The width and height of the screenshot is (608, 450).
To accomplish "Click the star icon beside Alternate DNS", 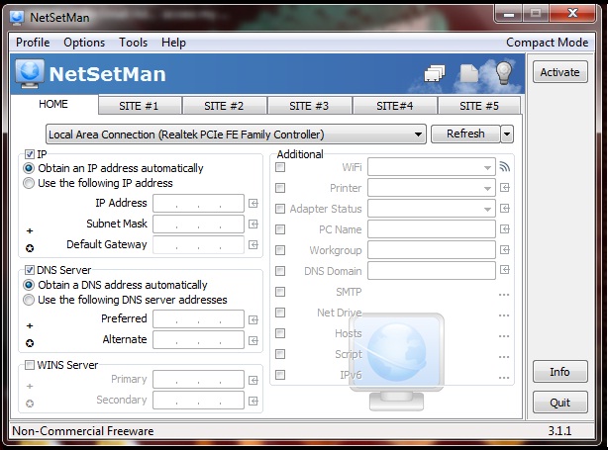I will pos(30,343).
